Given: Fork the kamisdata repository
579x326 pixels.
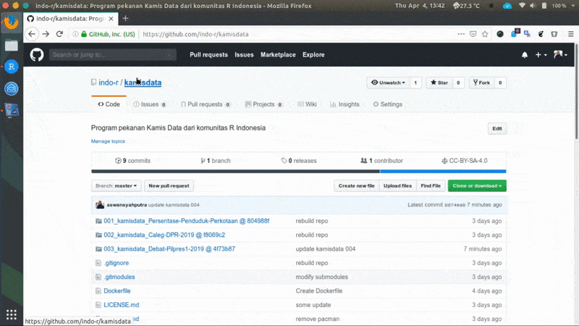Looking at the screenshot, I should tap(481, 83).
